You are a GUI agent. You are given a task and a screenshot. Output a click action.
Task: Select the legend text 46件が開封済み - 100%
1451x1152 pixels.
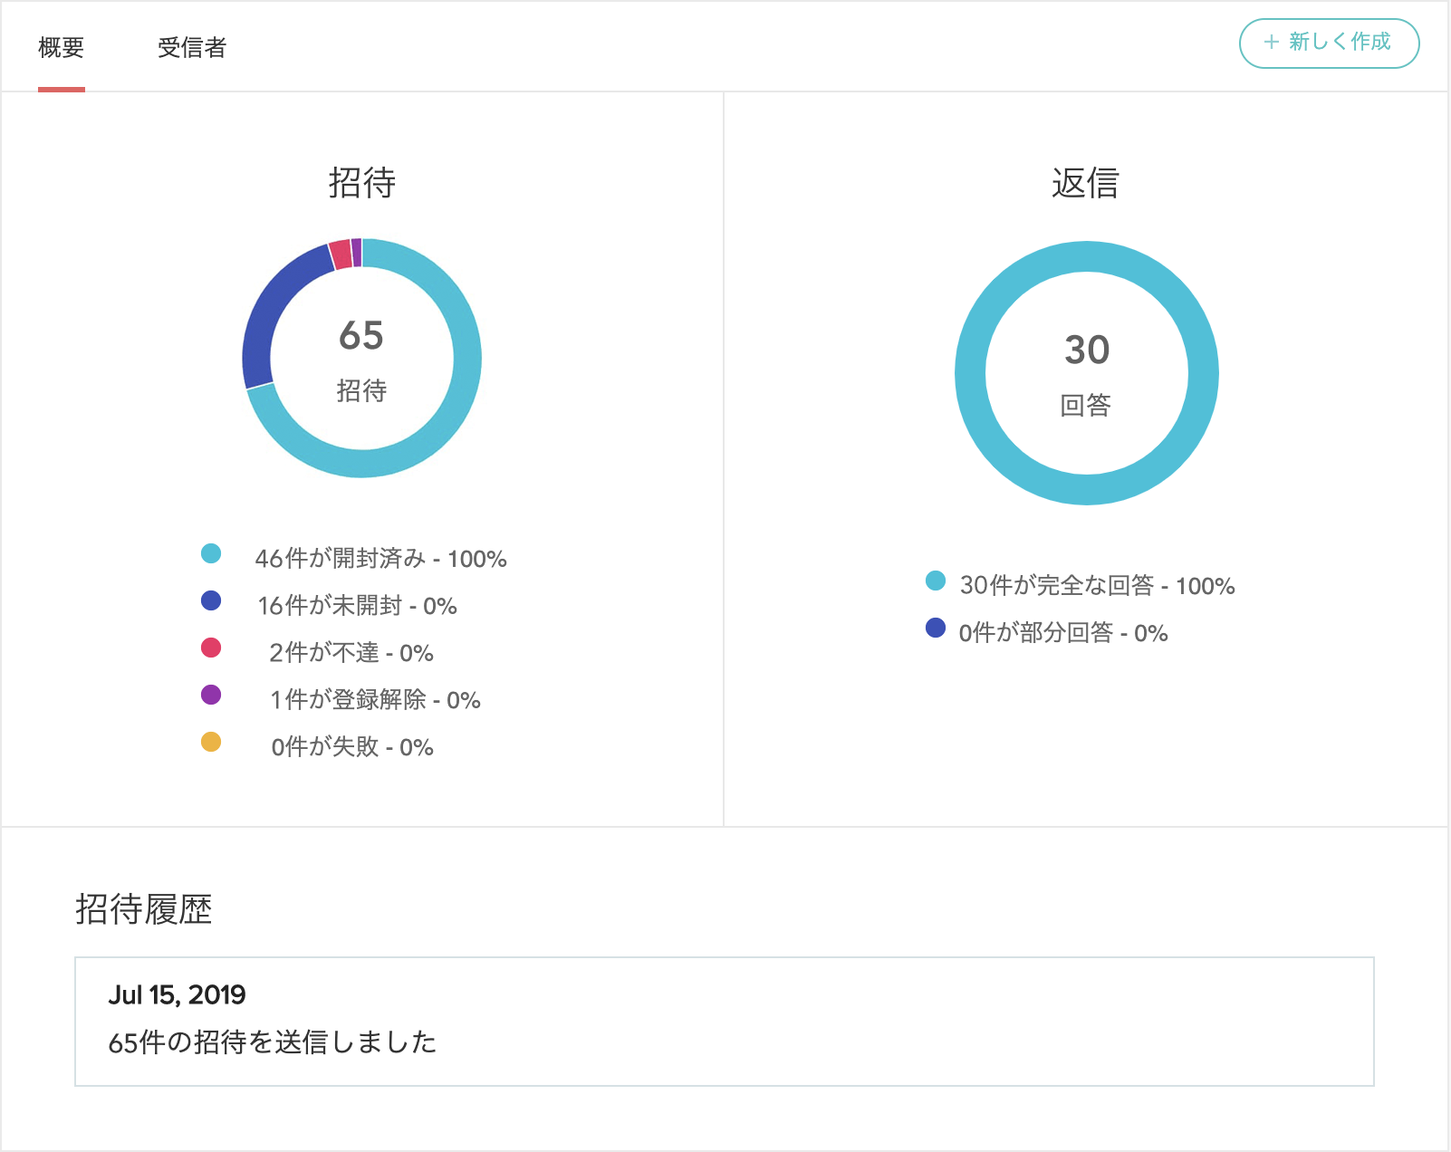pos(380,559)
